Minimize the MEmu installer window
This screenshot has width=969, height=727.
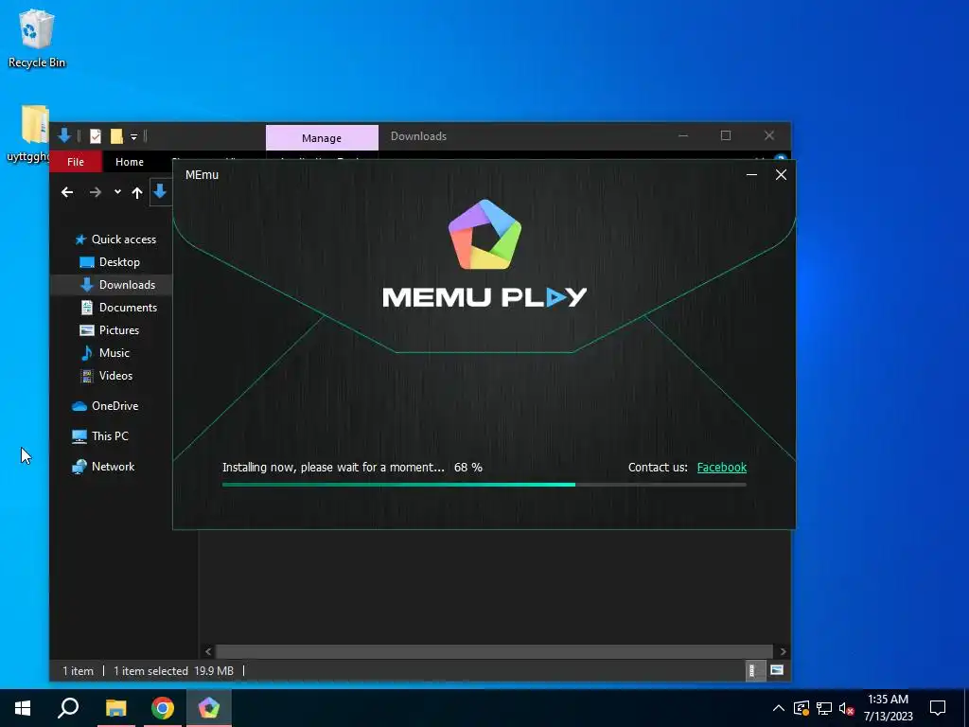pos(751,175)
